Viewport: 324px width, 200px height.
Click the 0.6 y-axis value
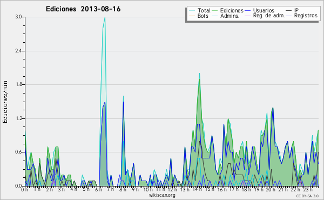(18, 152)
